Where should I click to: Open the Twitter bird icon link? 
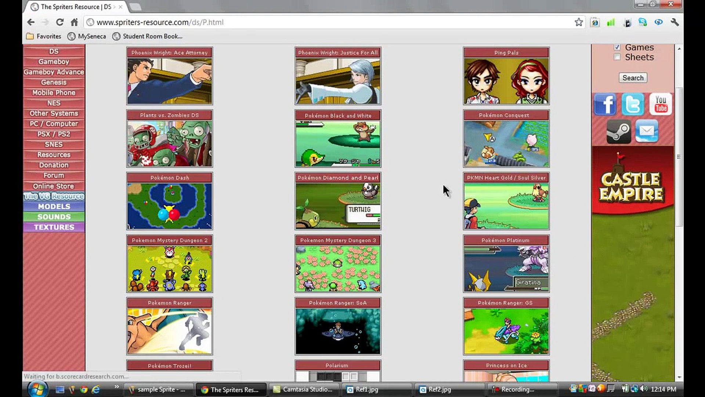coord(633,104)
